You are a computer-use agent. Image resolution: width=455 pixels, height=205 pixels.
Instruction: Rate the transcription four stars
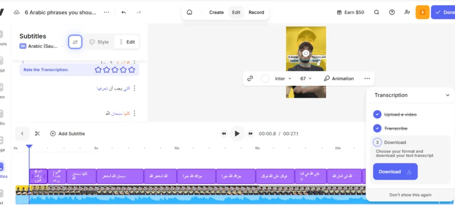tap(124, 70)
